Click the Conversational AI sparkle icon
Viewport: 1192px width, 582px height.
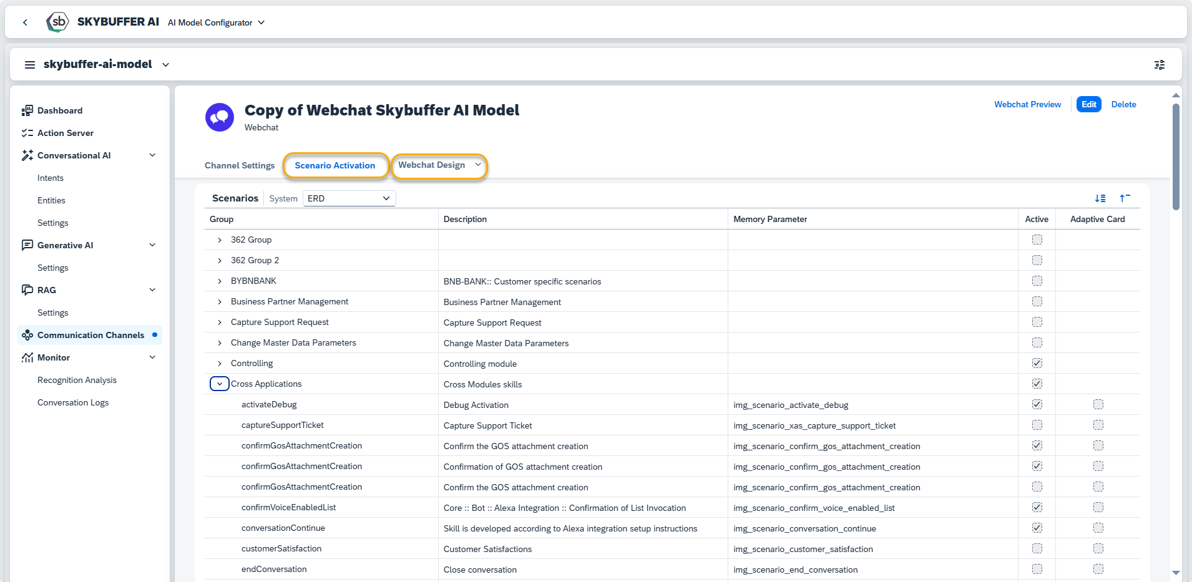pyautogui.click(x=27, y=155)
